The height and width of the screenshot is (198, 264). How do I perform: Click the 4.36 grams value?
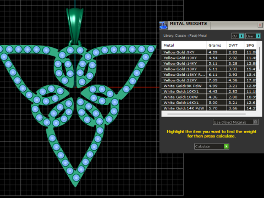[x=213, y=97]
